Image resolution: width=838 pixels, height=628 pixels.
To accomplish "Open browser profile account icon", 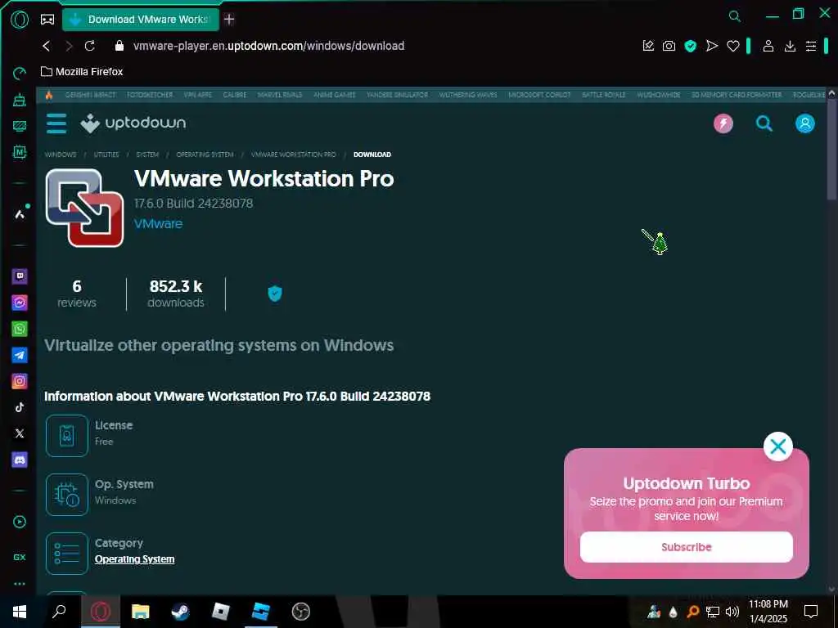I will click(768, 46).
